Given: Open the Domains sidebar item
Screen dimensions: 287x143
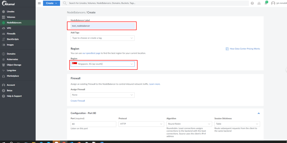Looking at the screenshot, I should click(11, 54).
